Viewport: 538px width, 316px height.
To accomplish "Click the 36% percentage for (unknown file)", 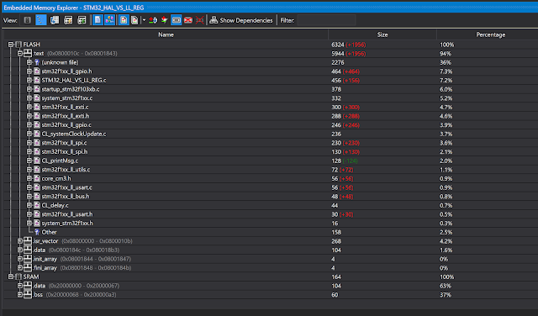I will click(446, 62).
